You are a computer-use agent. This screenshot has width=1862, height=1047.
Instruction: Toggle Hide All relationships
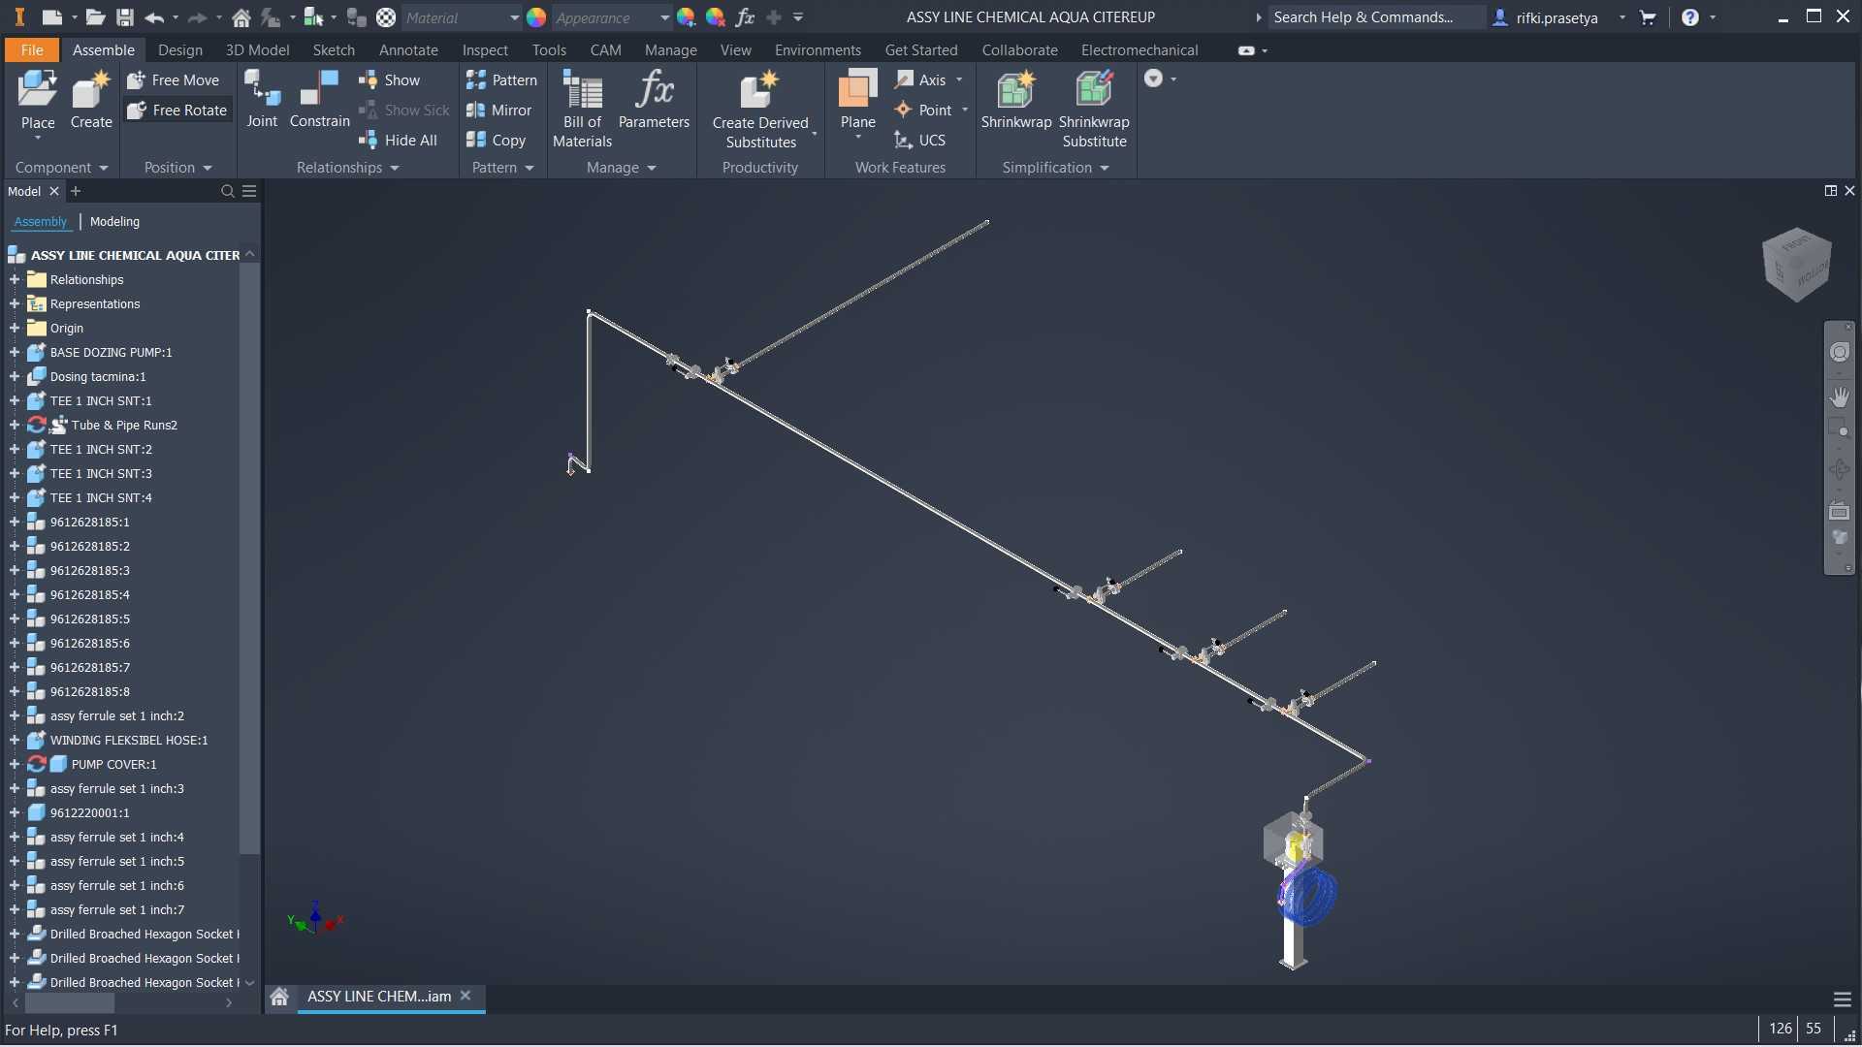(399, 141)
